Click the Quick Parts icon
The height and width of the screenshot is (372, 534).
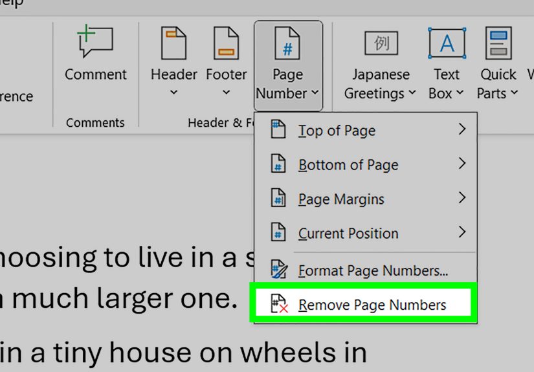pyautogui.click(x=498, y=43)
